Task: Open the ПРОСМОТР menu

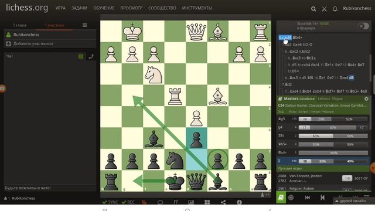Action: coord(131,8)
